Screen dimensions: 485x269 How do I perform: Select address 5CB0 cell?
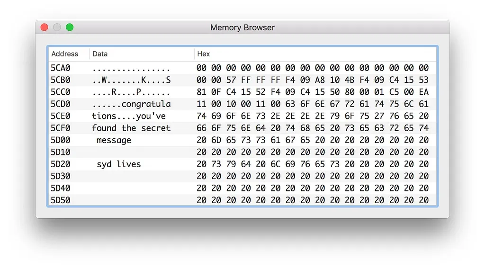tap(61, 80)
